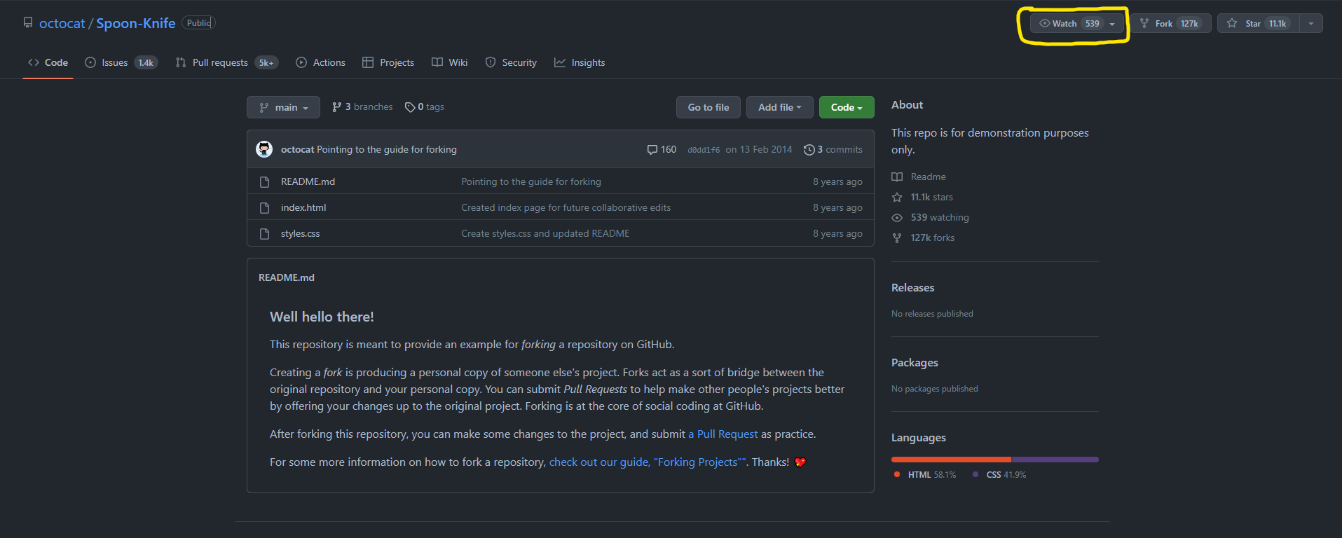This screenshot has height=538, width=1342.
Task: View the 0 tags link
Action: (x=425, y=106)
